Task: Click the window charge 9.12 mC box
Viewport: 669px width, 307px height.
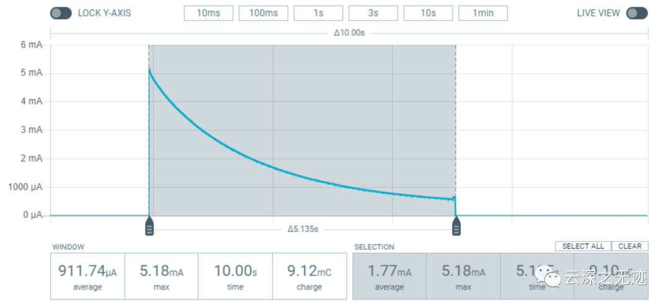Action: (x=309, y=276)
